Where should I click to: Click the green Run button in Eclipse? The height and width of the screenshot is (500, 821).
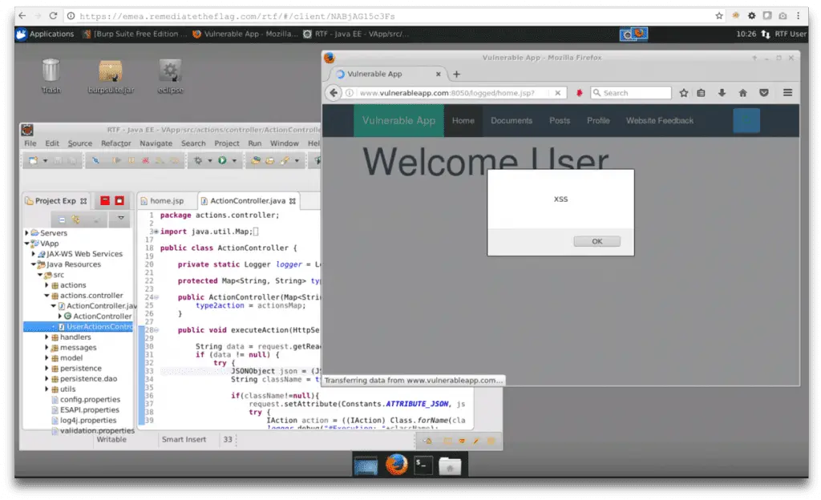click(223, 160)
